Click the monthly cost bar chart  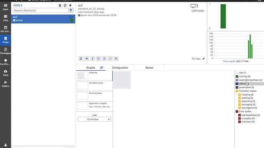(x=236, y=46)
